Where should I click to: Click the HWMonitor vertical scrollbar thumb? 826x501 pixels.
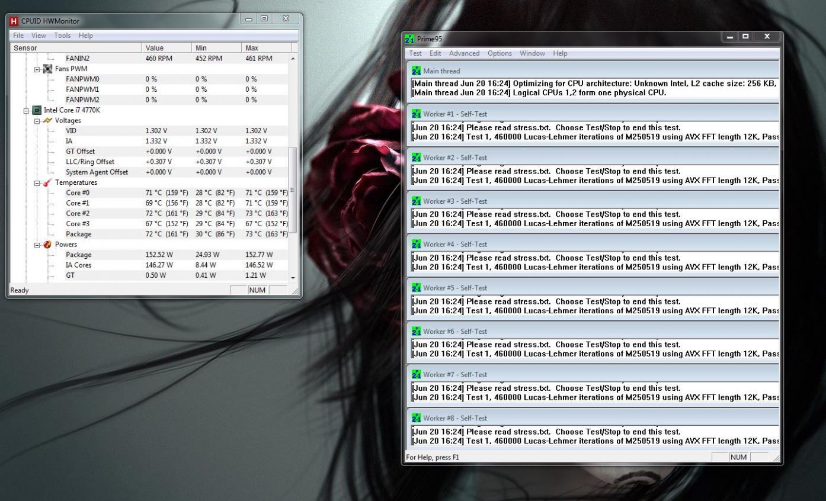[x=293, y=190]
